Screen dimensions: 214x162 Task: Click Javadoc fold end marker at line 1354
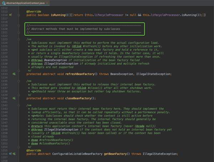click(x=19, y=147)
